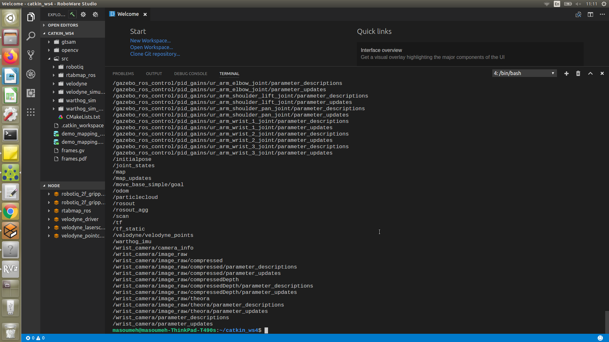Launch RViz from the Ubuntu dock

(10, 269)
